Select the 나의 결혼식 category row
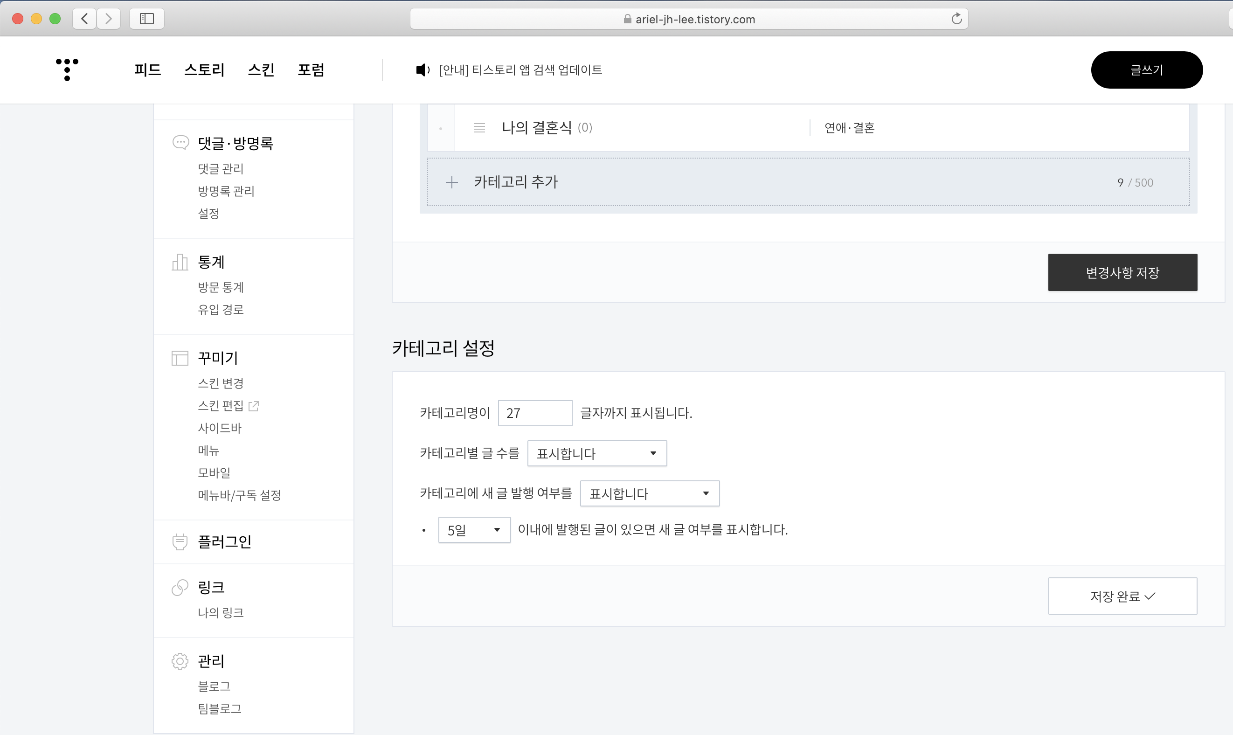 [x=808, y=128]
